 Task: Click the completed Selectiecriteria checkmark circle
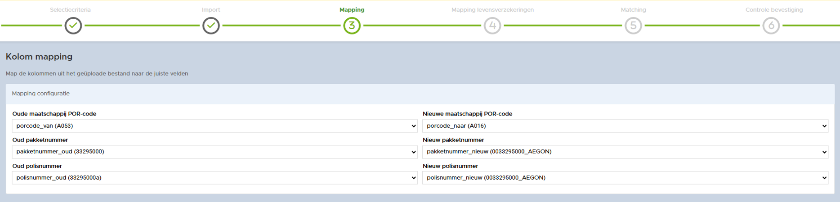point(73,26)
